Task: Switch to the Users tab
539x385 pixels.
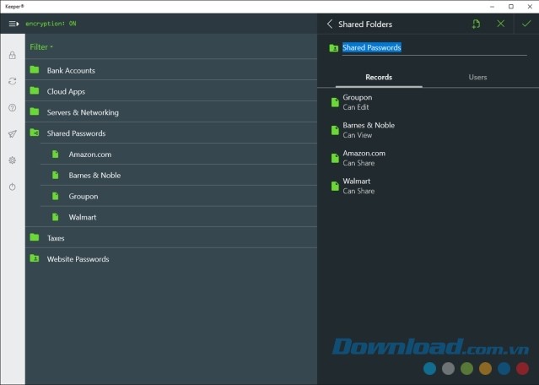Action: [477, 78]
